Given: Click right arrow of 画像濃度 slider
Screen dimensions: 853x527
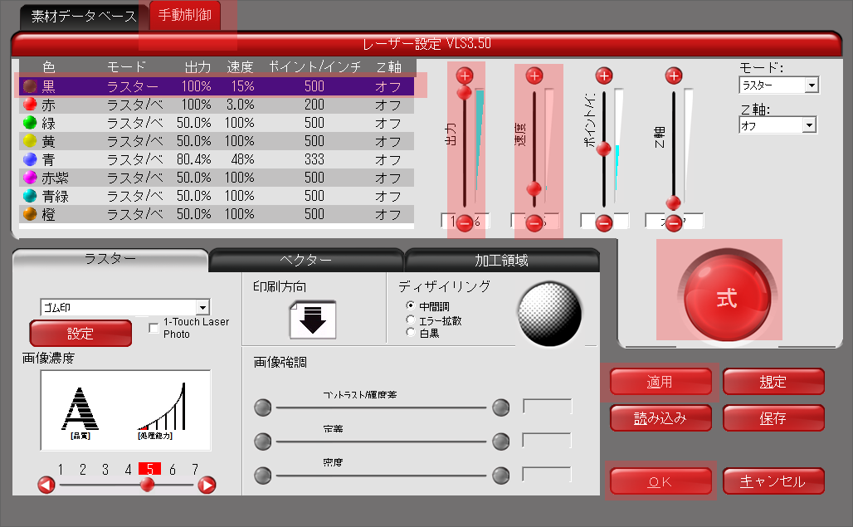Looking at the screenshot, I should [207, 485].
